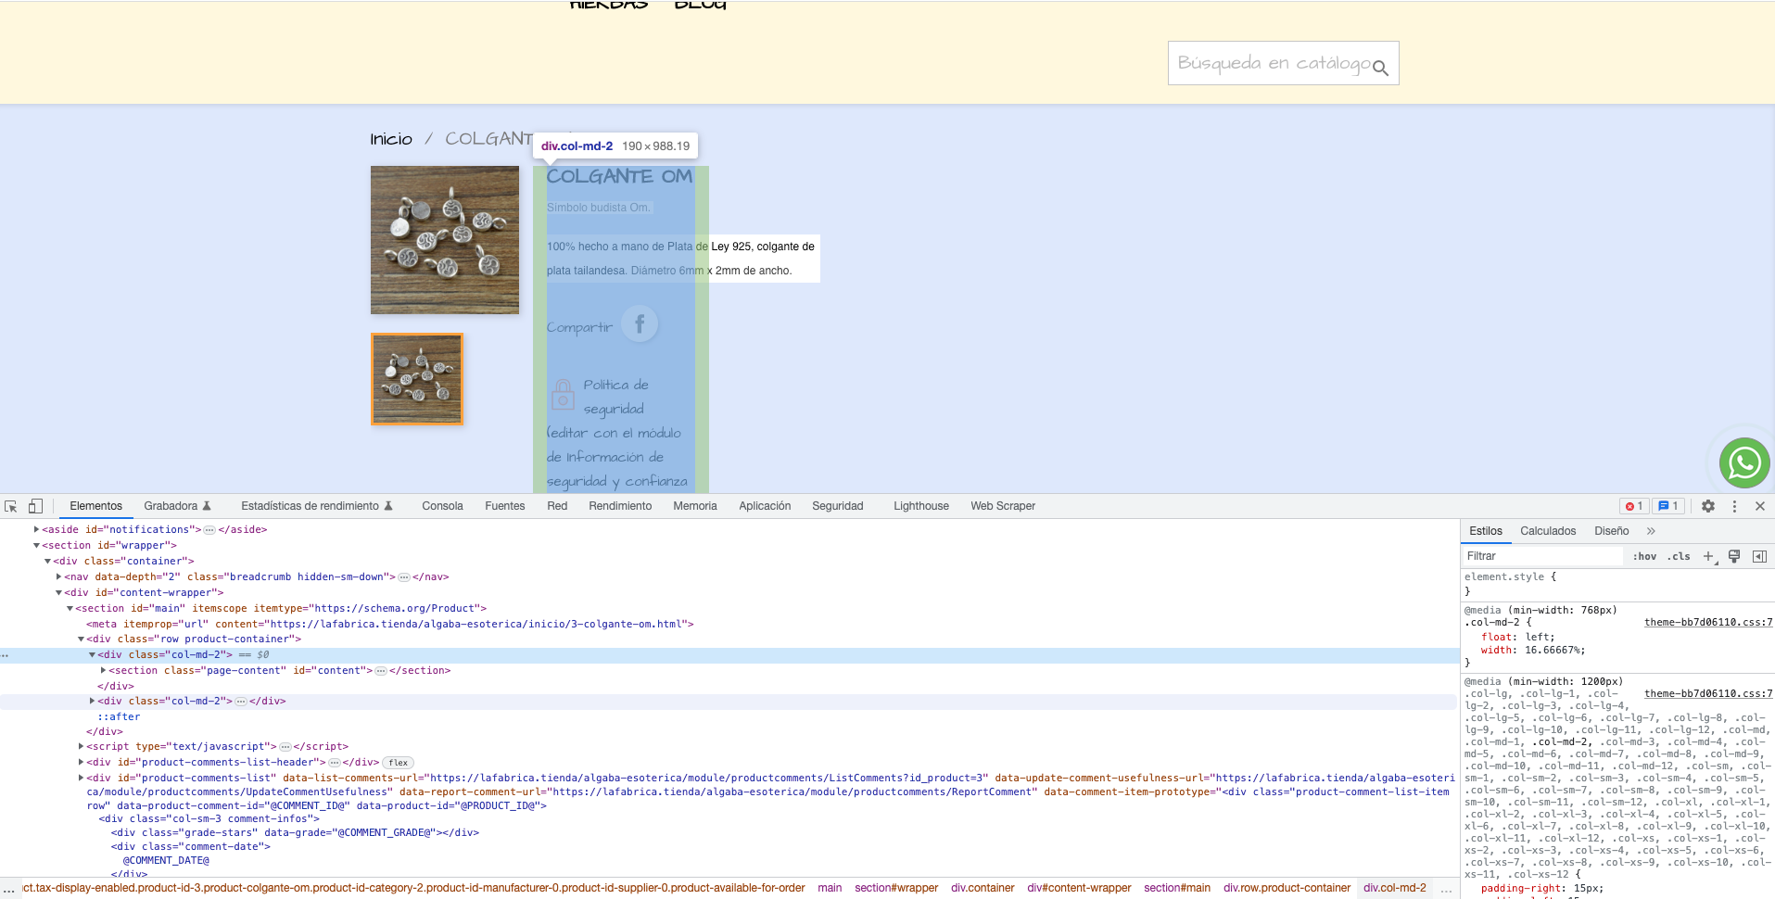This screenshot has width=1775, height=899.
Task: Share on Facebook icon
Action: pos(640,323)
